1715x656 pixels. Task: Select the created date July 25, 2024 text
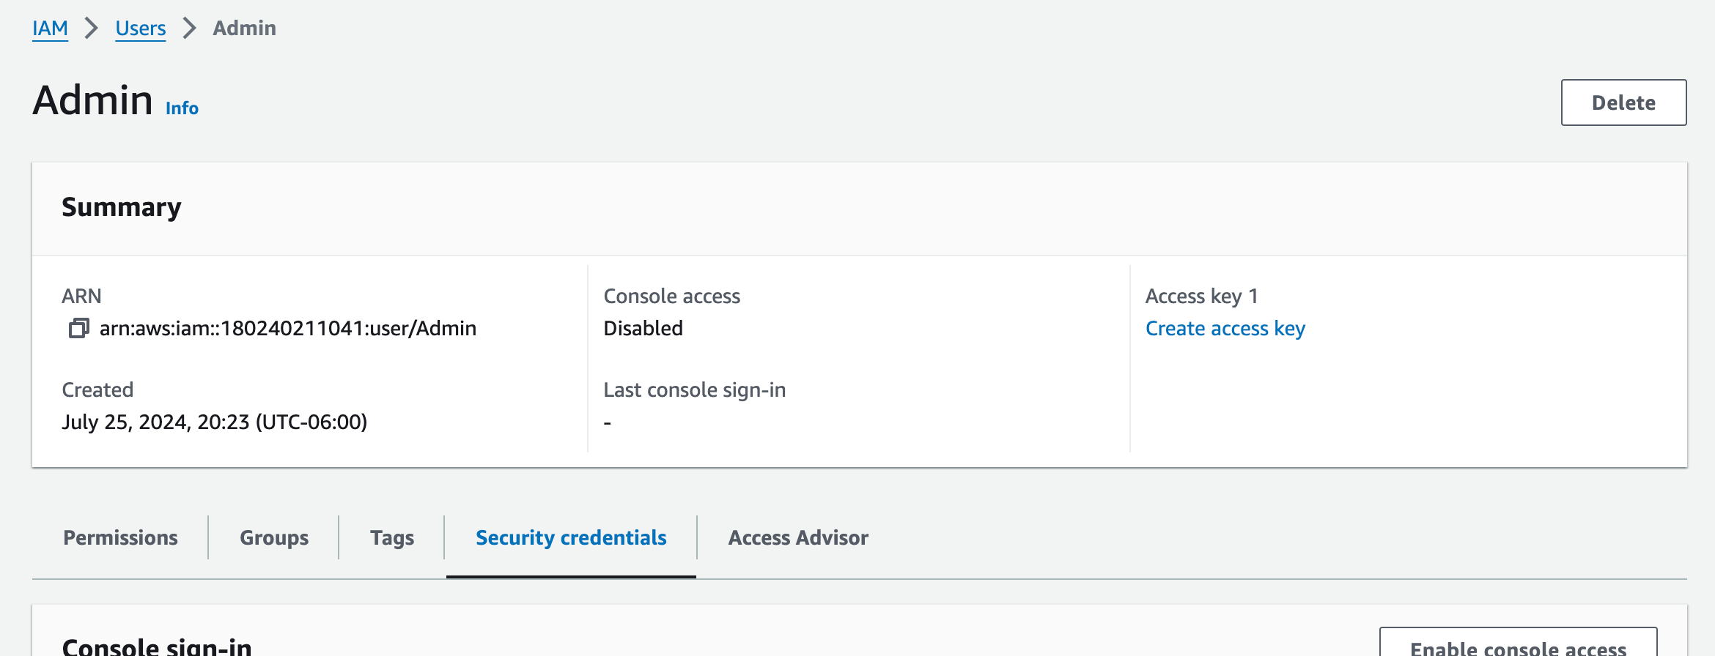click(214, 422)
